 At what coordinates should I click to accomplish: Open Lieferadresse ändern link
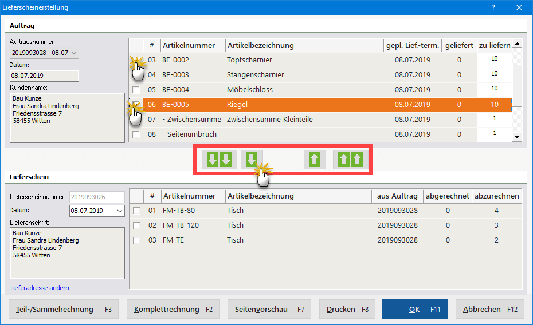[40, 288]
